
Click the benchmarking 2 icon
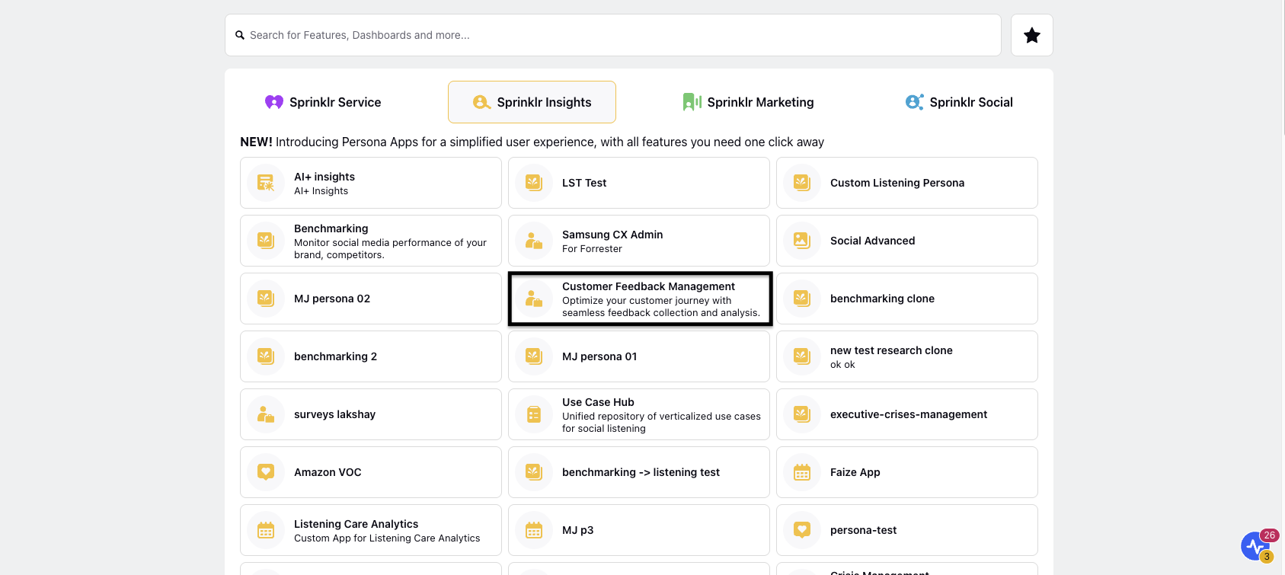(x=266, y=356)
